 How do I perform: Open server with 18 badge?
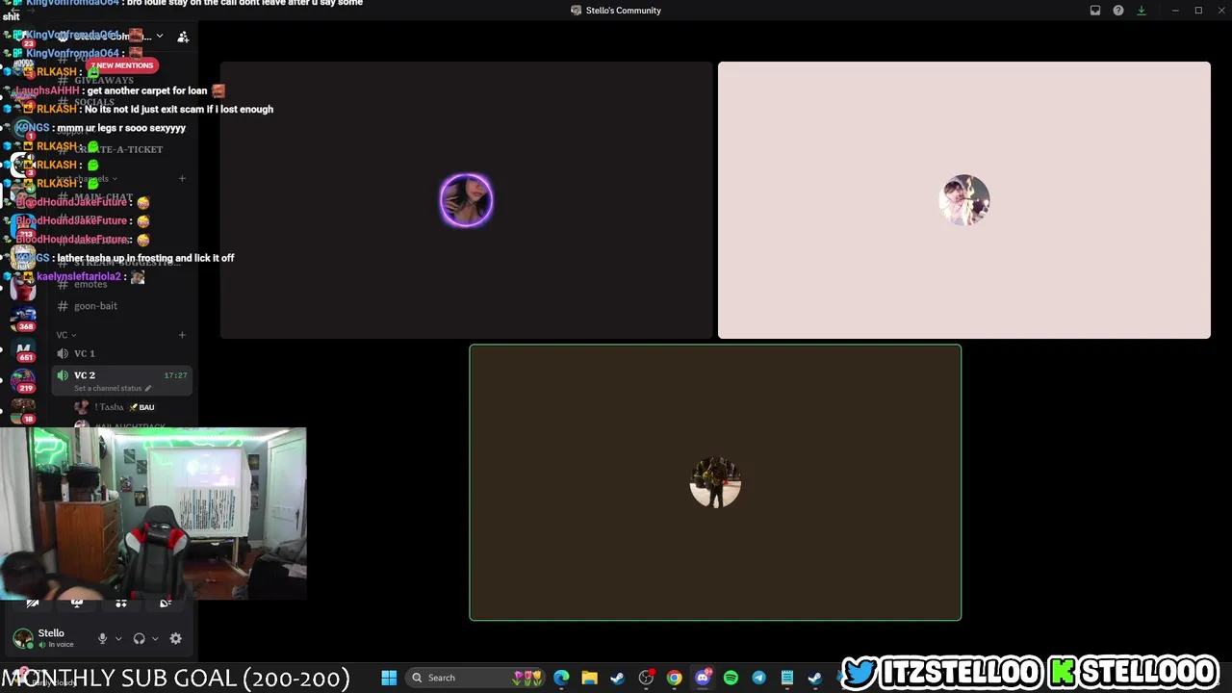point(24,410)
